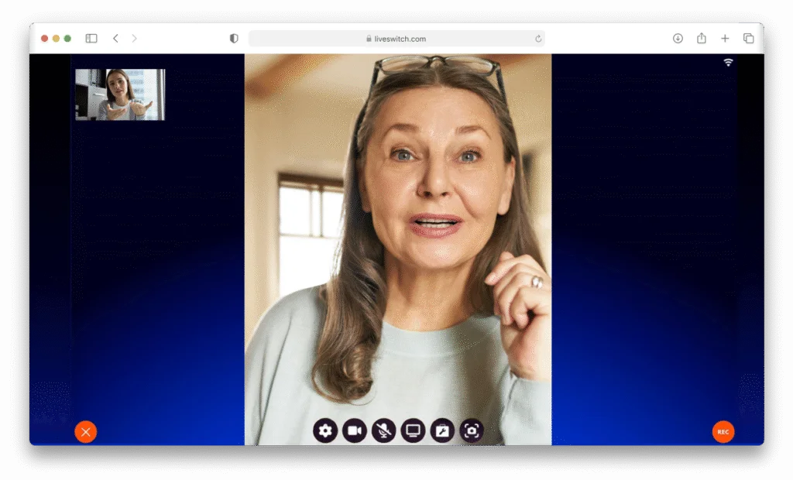Open the call settings gear
This screenshot has height=480, width=793.
click(x=325, y=431)
